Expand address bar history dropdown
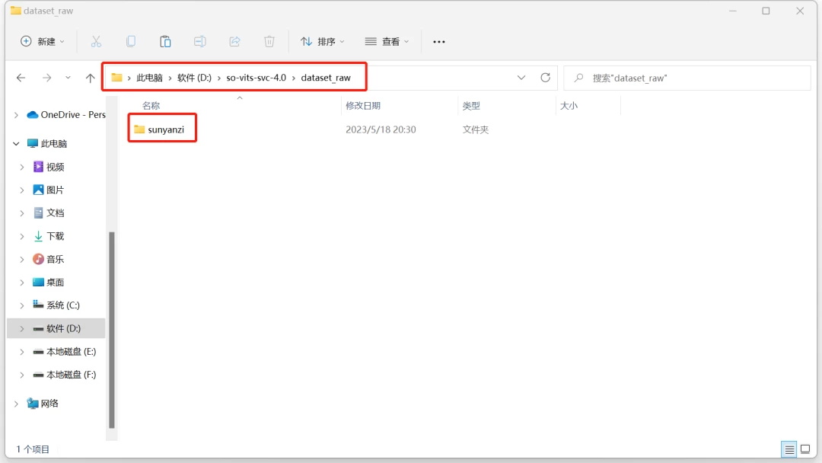The width and height of the screenshot is (822, 463). tap(521, 78)
